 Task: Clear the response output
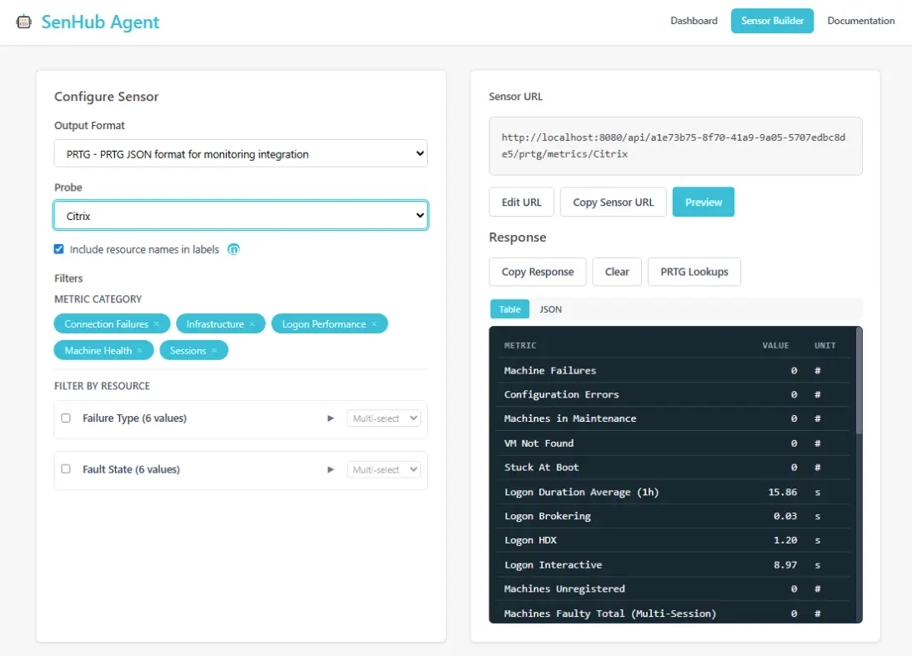(x=617, y=272)
